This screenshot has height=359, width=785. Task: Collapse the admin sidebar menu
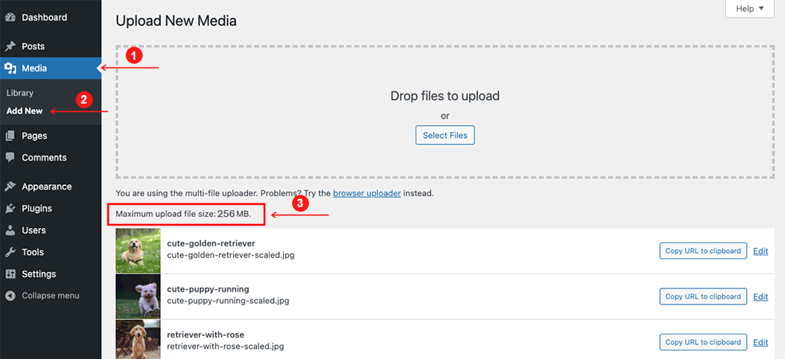click(43, 296)
